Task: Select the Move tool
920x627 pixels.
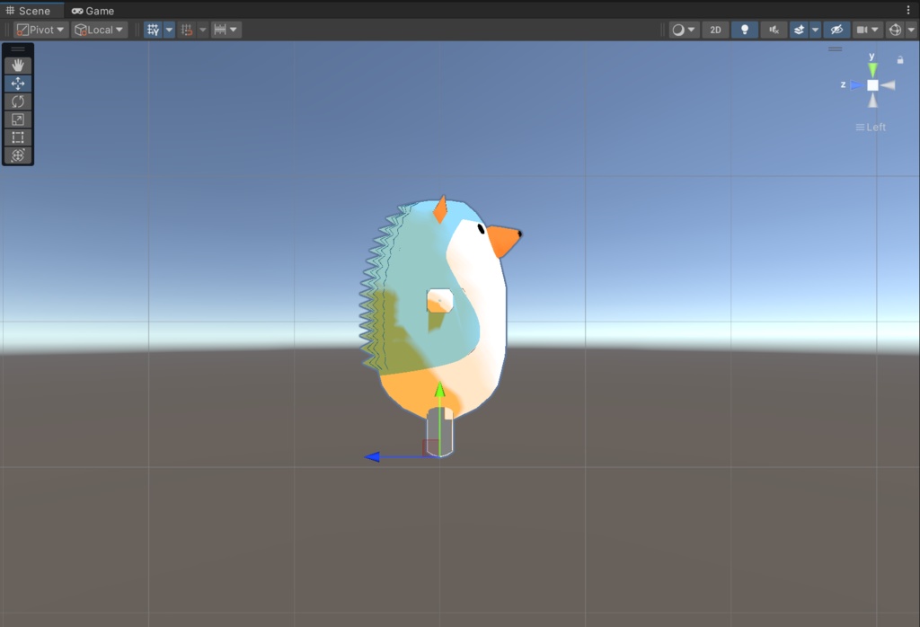Action: (x=18, y=84)
